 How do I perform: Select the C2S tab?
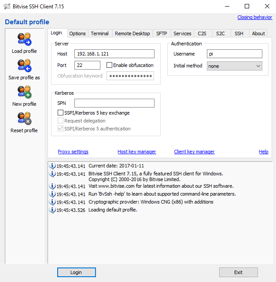pos(202,33)
